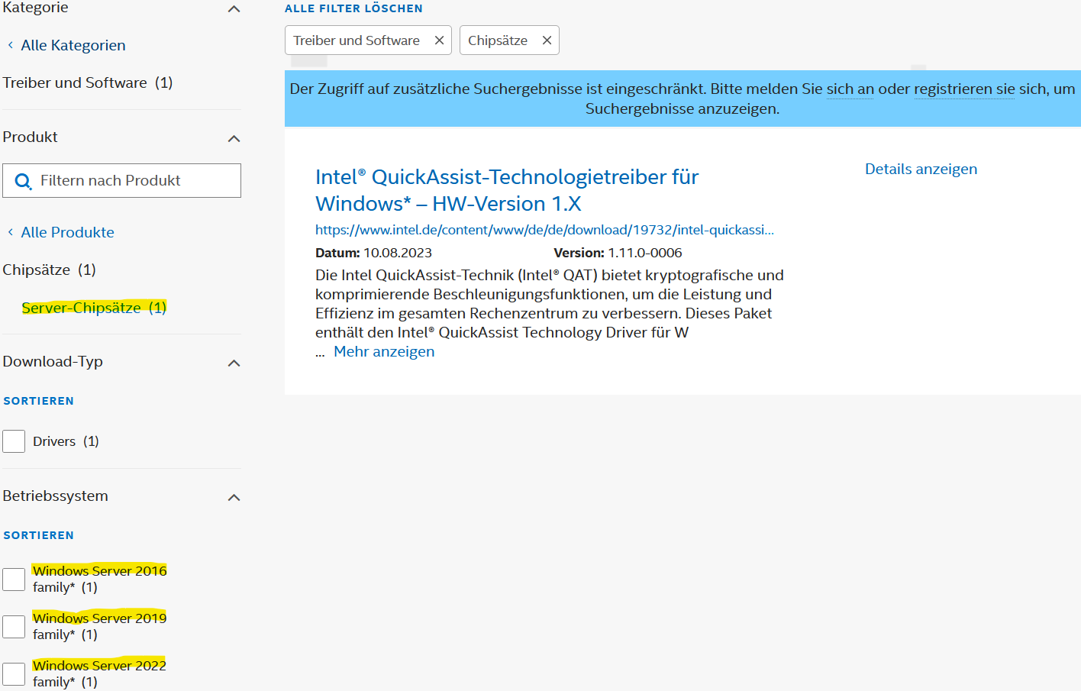1081x691 pixels.
Task: Click Sortieren under Betriebssystem
Action: (x=39, y=535)
